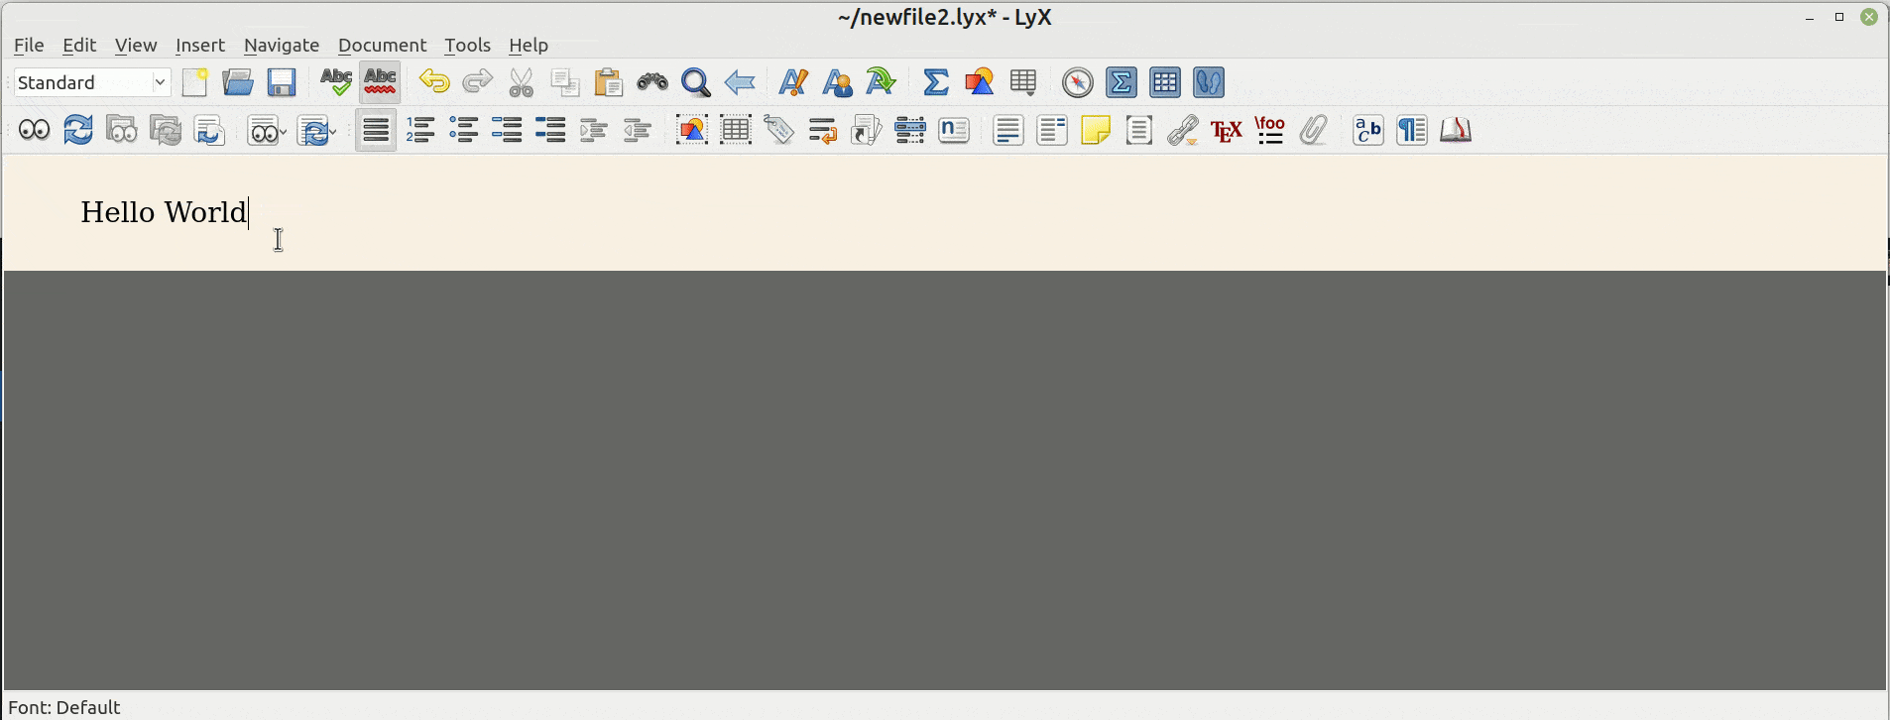Image resolution: width=1890 pixels, height=720 pixels.
Task: Decrease list depth outdent icon
Action: pyautogui.click(x=638, y=130)
